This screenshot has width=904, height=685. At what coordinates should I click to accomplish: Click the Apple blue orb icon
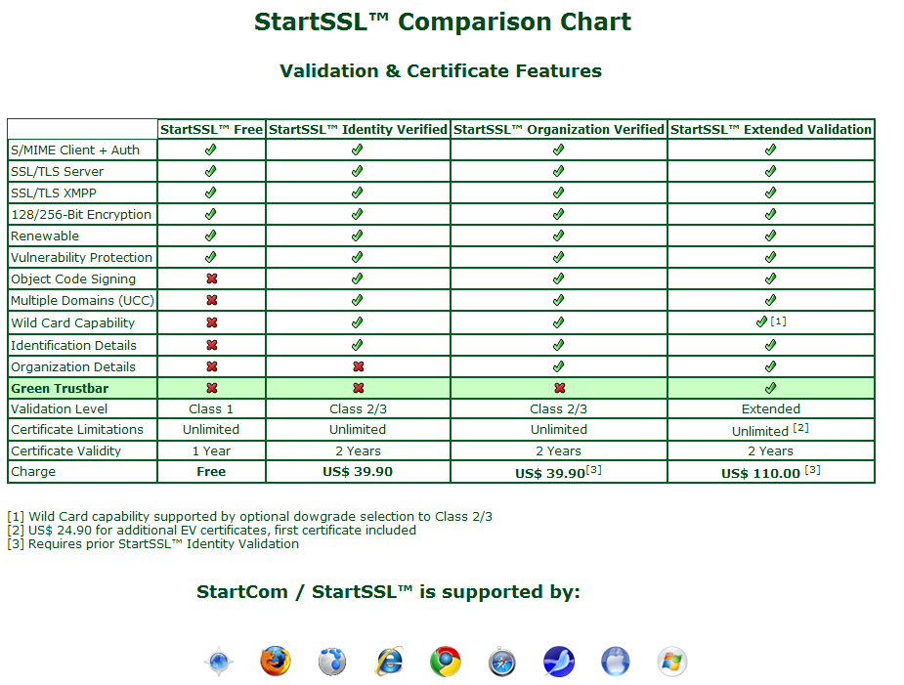click(614, 661)
